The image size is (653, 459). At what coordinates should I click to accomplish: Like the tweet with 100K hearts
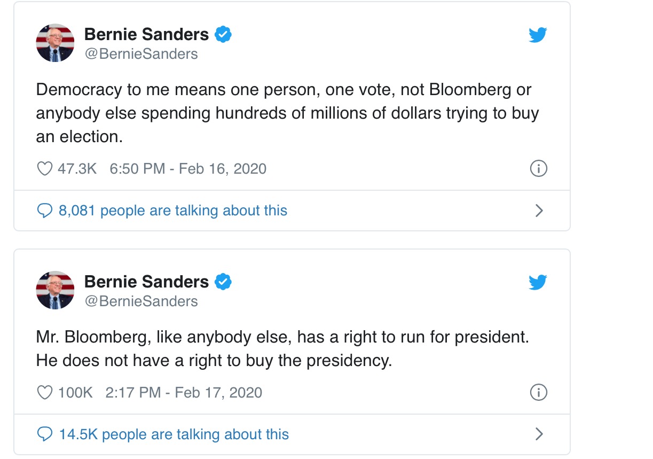point(44,393)
